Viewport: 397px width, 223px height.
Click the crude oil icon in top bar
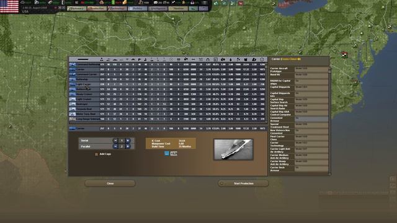click(x=63, y=2)
